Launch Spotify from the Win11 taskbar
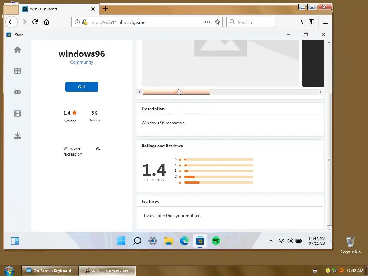The width and height of the screenshot is (368, 276). coord(216,241)
